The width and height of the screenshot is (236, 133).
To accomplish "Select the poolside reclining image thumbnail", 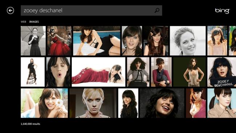I will click(x=97, y=41).
